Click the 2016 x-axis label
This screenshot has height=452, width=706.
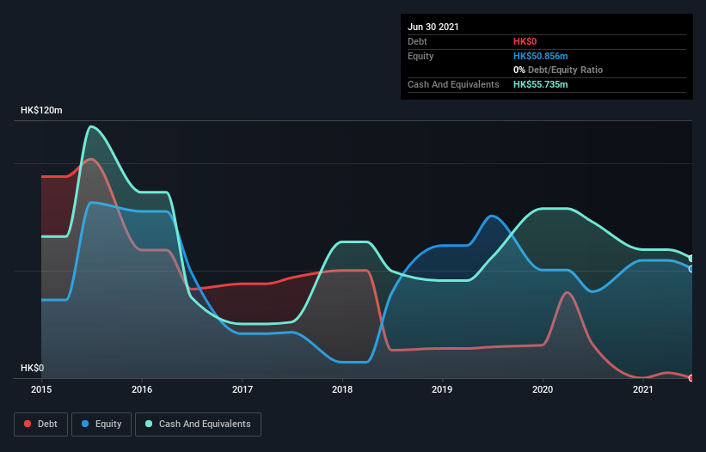pos(142,389)
